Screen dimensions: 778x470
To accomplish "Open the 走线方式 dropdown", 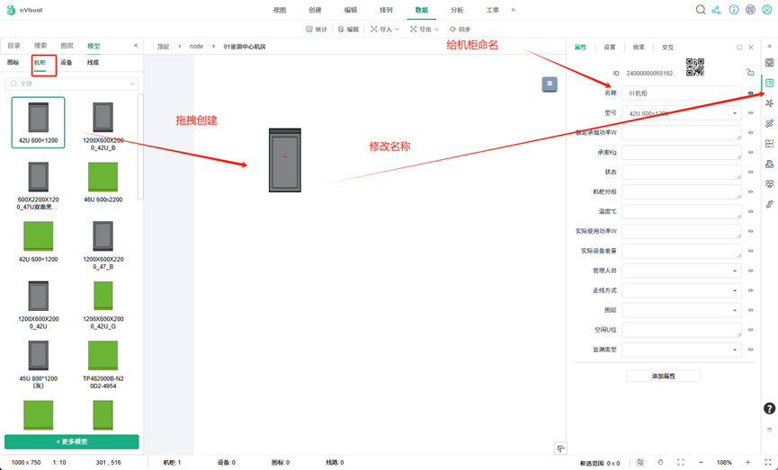I will click(x=681, y=290).
